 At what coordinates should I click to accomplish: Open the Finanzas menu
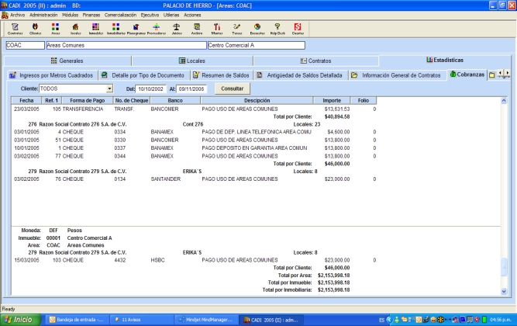click(x=91, y=15)
